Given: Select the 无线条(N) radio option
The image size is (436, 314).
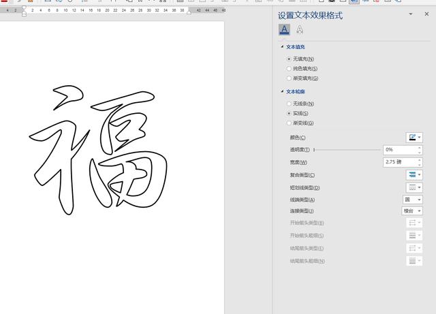Looking at the screenshot, I should tap(289, 104).
